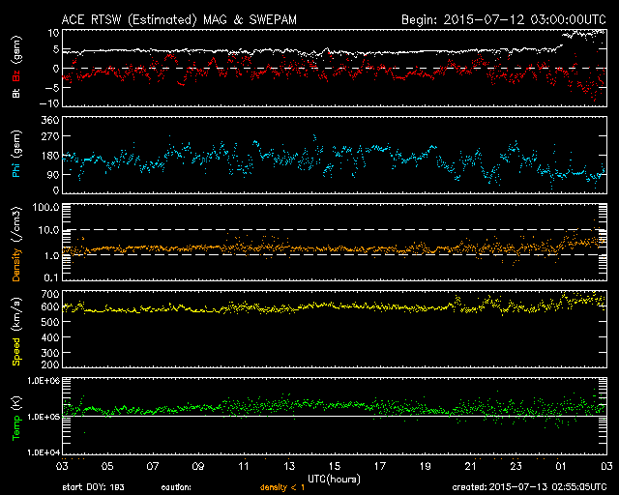The height and width of the screenshot is (495, 619).
Task: Select the 13 hour tick label
Action: [x=289, y=466]
